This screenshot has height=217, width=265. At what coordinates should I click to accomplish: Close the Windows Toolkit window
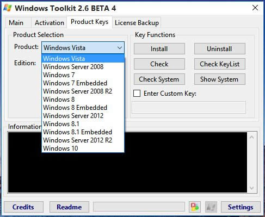click(x=255, y=8)
